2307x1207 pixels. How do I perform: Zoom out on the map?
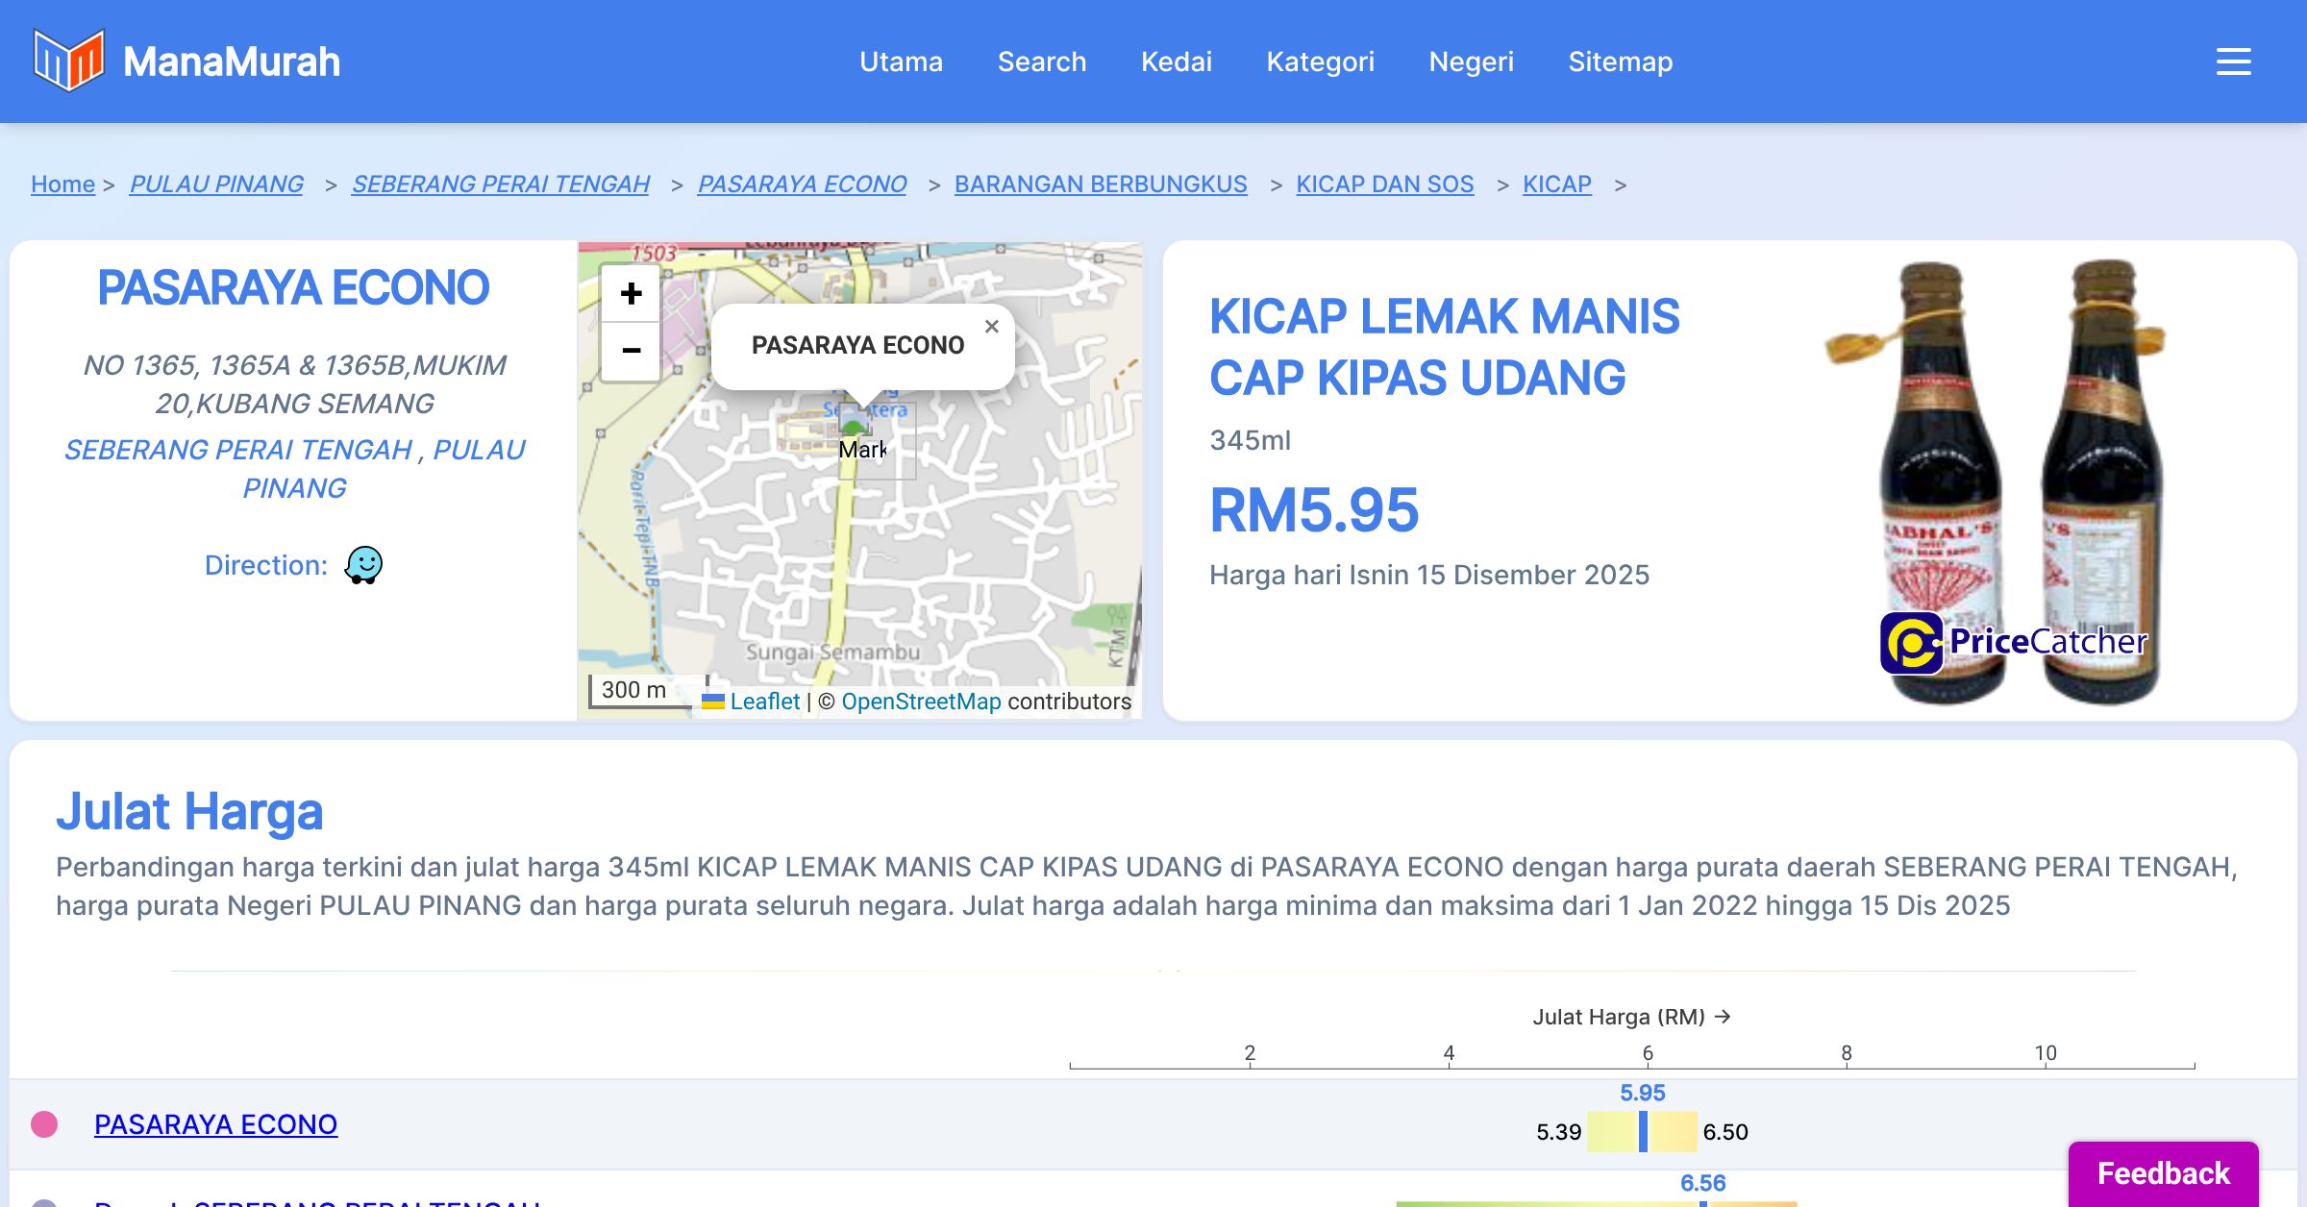(x=631, y=351)
